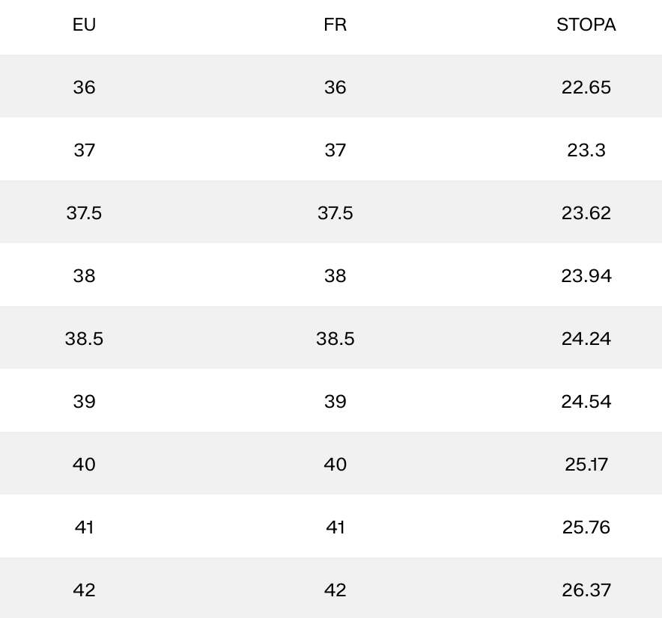This screenshot has width=662, height=618.
Task: Click size 37.5 in EU column
Action: pyautogui.click(x=84, y=213)
